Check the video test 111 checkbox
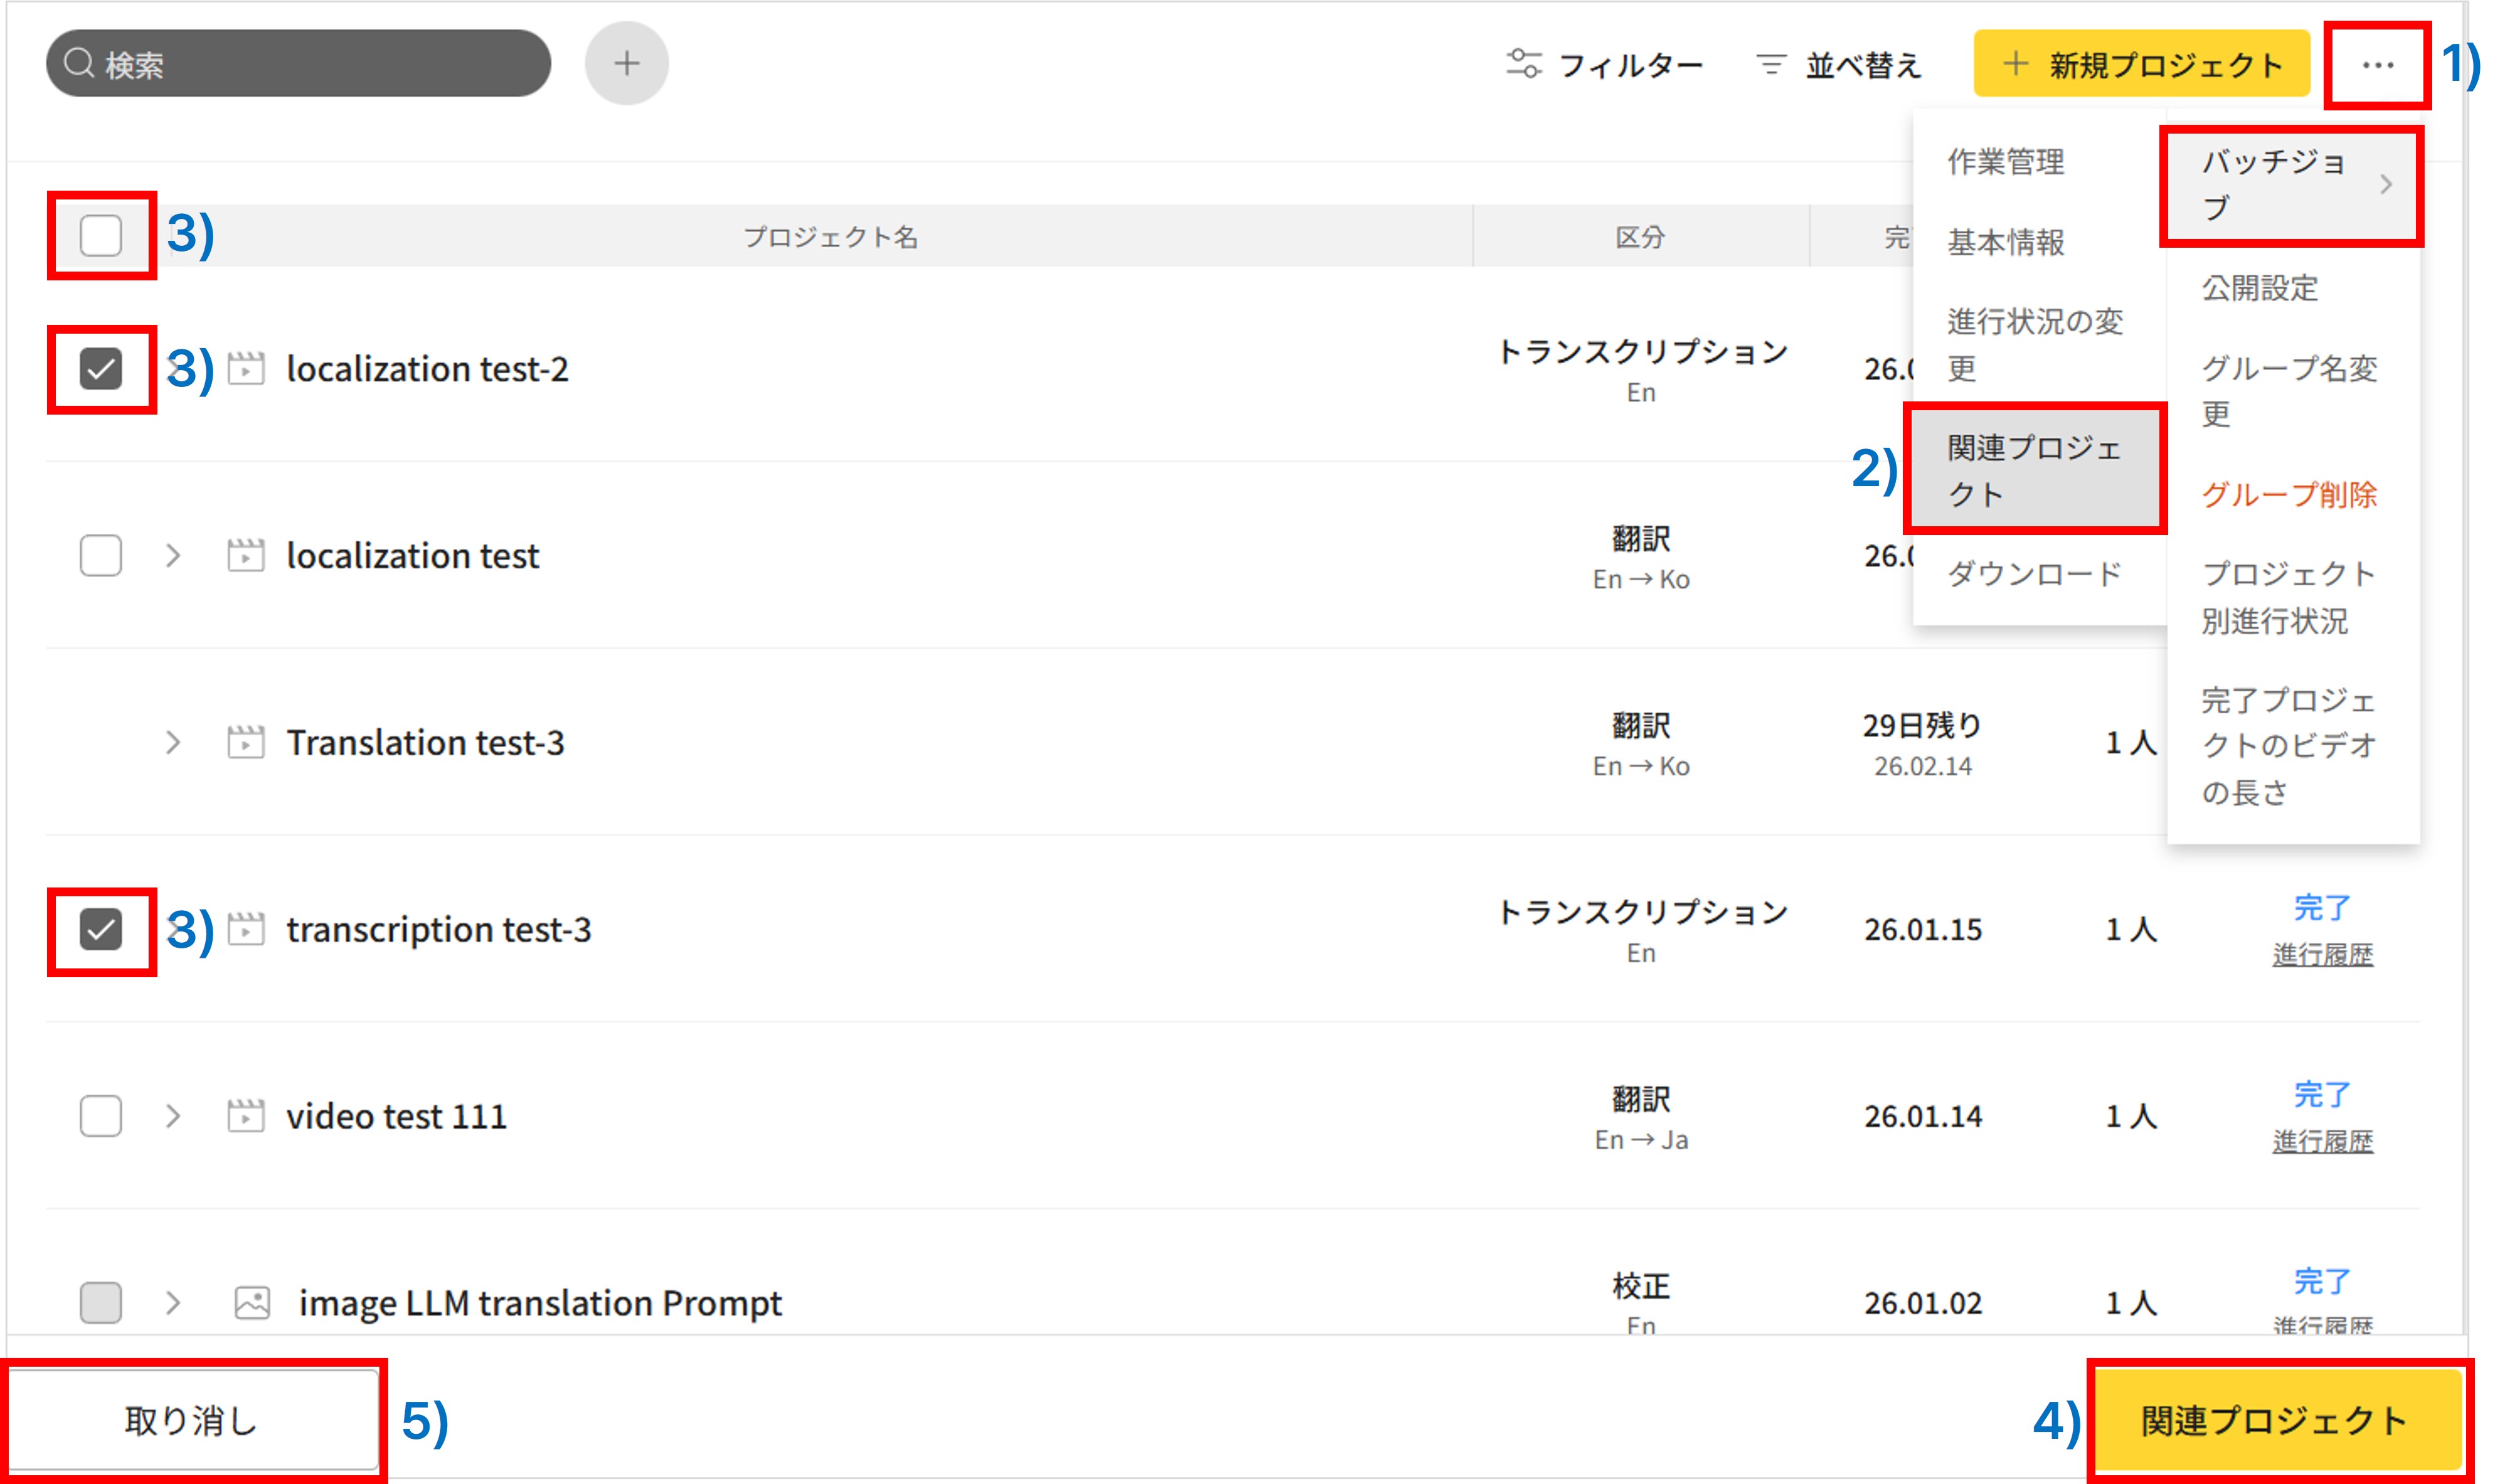This screenshot has width=2520, height=1484. [x=101, y=1115]
